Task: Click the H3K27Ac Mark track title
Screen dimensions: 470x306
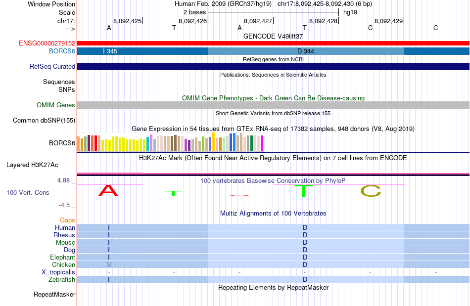Action: coord(273,158)
